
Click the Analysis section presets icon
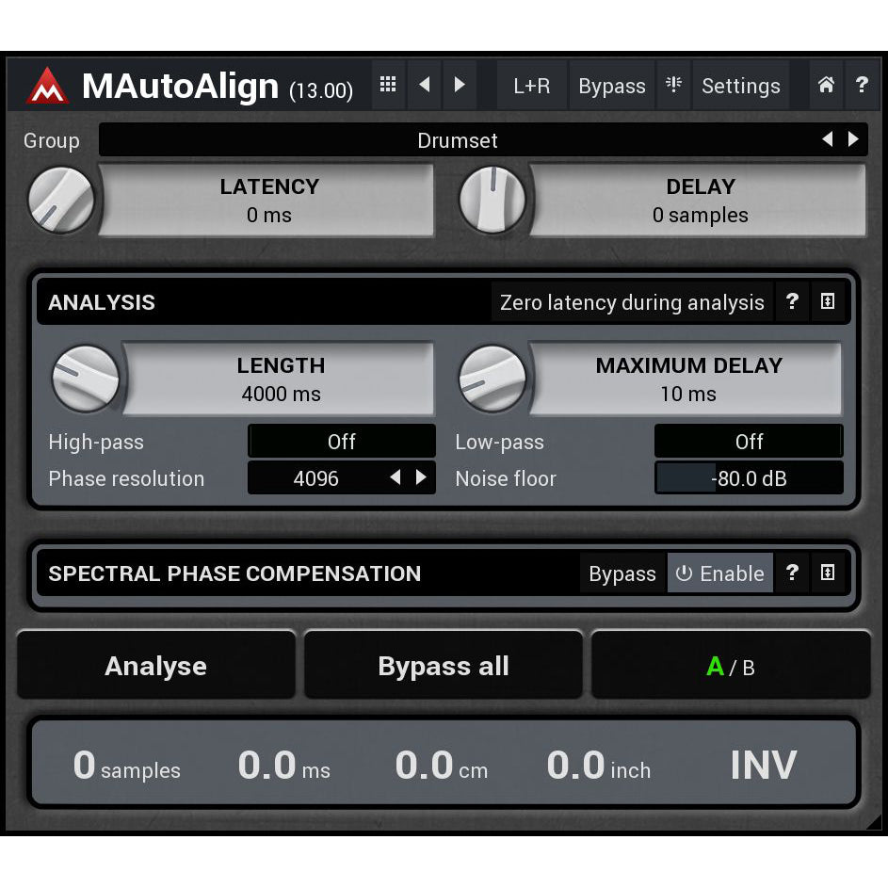(x=828, y=302)
